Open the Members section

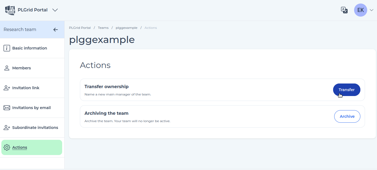point(32,68)
